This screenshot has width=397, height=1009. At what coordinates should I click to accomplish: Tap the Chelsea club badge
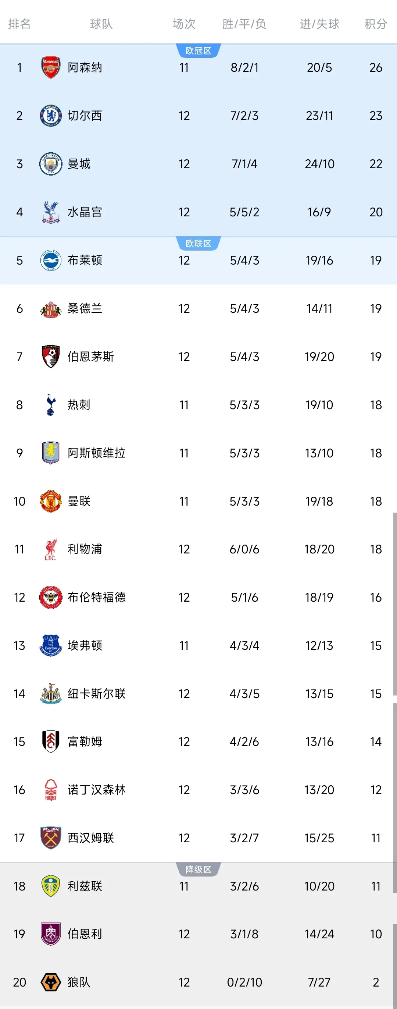point(51,116)
